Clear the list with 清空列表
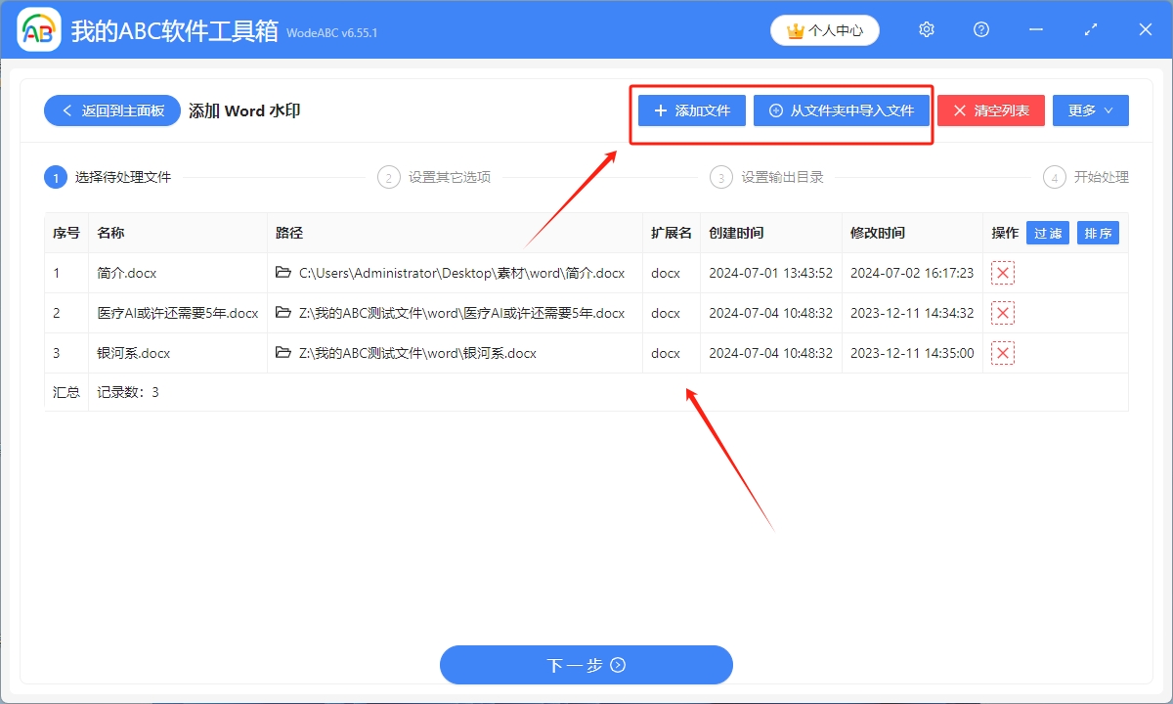 [x=990, y=110]
